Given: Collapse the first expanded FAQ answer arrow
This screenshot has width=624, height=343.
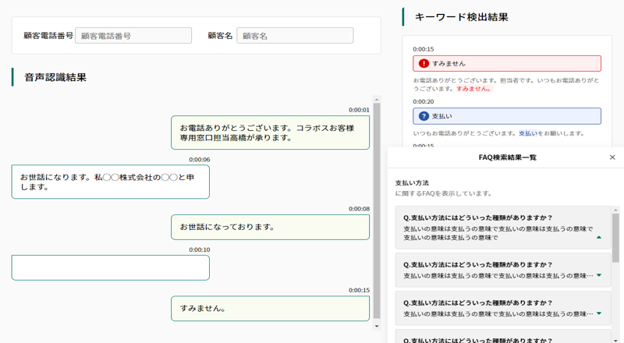Looking at the screenshot, I should point(599,238).
